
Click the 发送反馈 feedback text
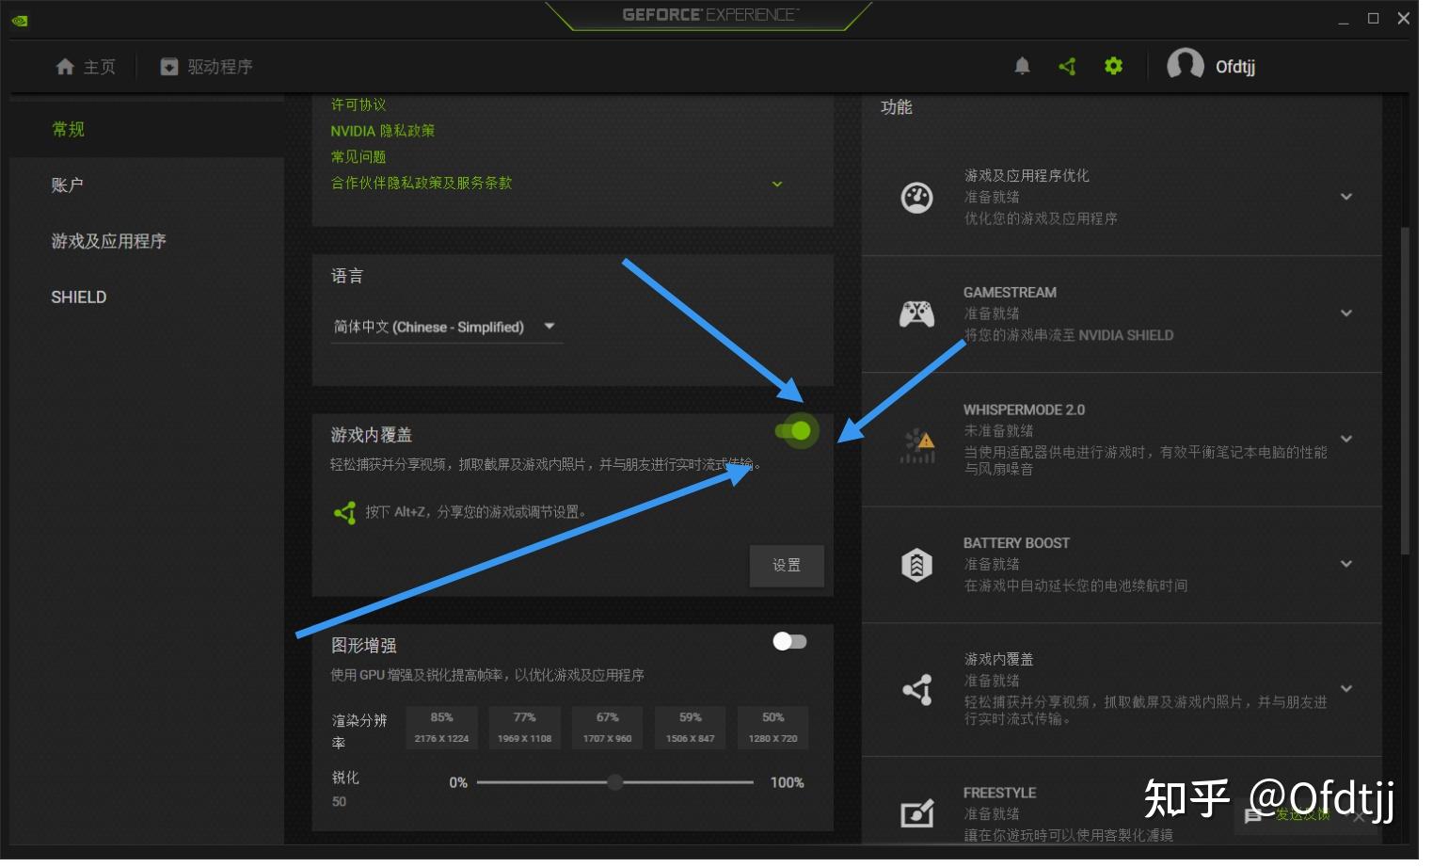(1303, 815)
